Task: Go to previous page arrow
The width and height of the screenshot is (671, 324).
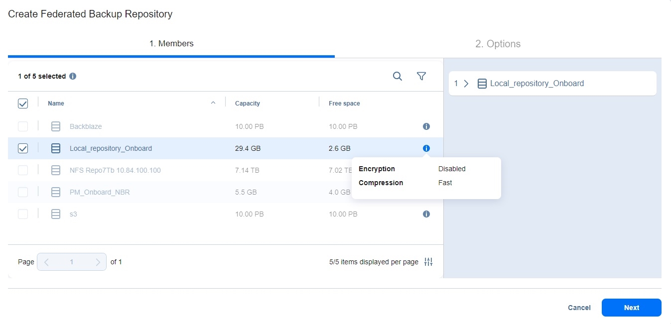Action: [46, 262]
